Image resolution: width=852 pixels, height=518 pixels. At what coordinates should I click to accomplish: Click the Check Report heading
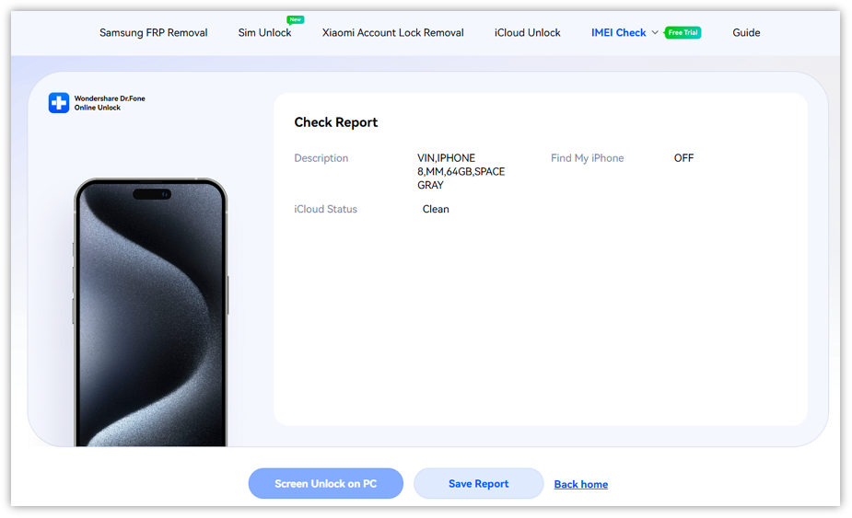[336, 122]
